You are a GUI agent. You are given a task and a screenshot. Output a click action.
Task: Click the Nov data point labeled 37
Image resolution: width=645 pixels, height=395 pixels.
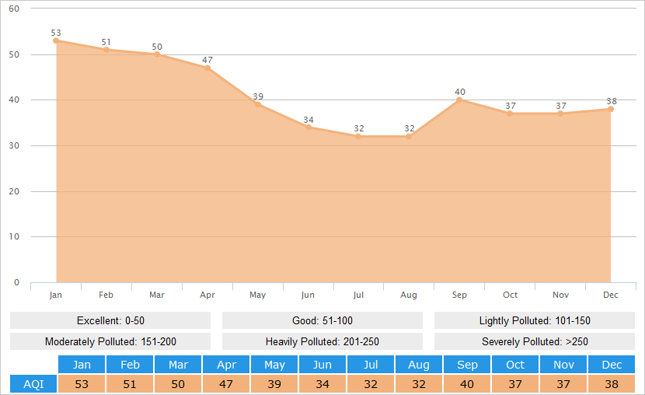560,114
